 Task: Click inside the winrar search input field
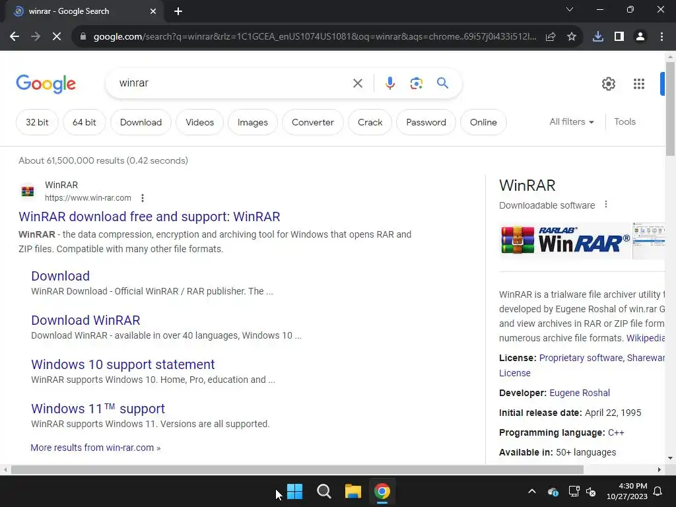[233, 83]
